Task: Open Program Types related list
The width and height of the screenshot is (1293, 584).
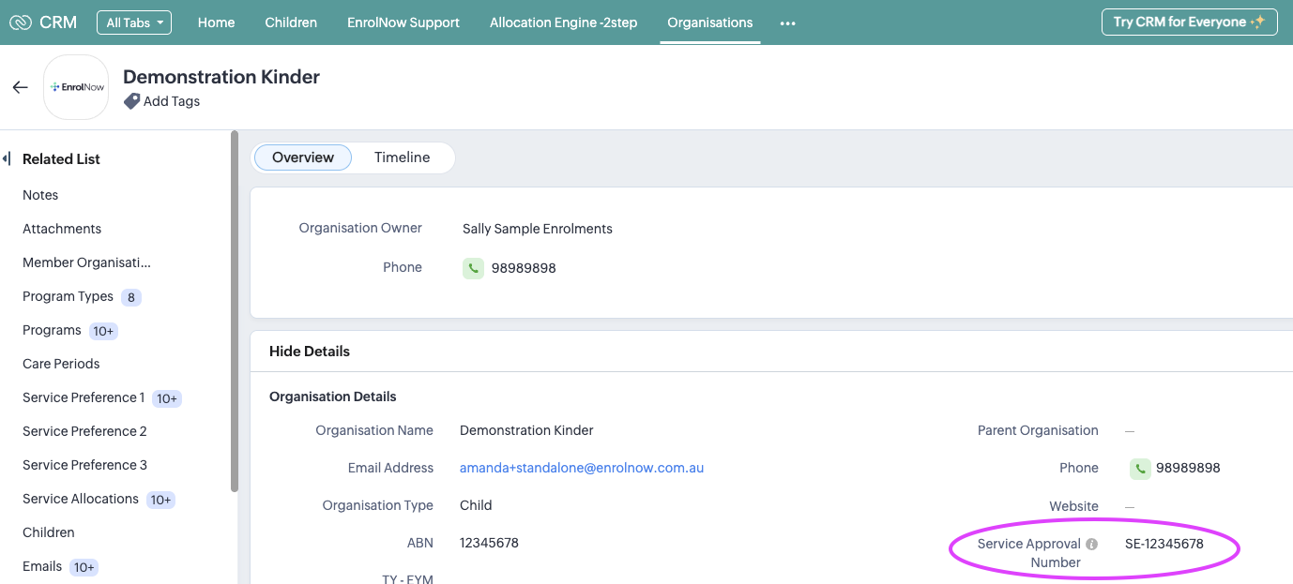Action: click(68, 296)
